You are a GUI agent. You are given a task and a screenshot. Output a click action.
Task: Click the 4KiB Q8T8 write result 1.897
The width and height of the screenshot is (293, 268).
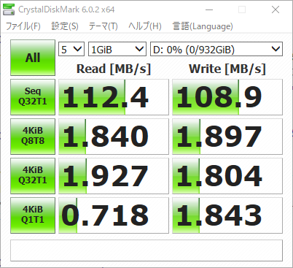(227, 137)
